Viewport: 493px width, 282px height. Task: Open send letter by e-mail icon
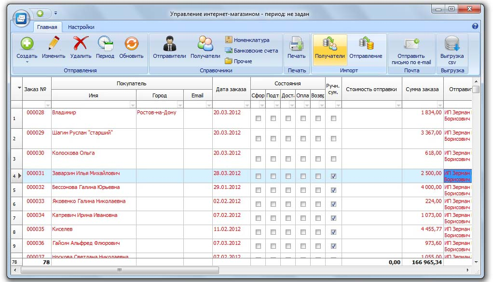[411, 44]
